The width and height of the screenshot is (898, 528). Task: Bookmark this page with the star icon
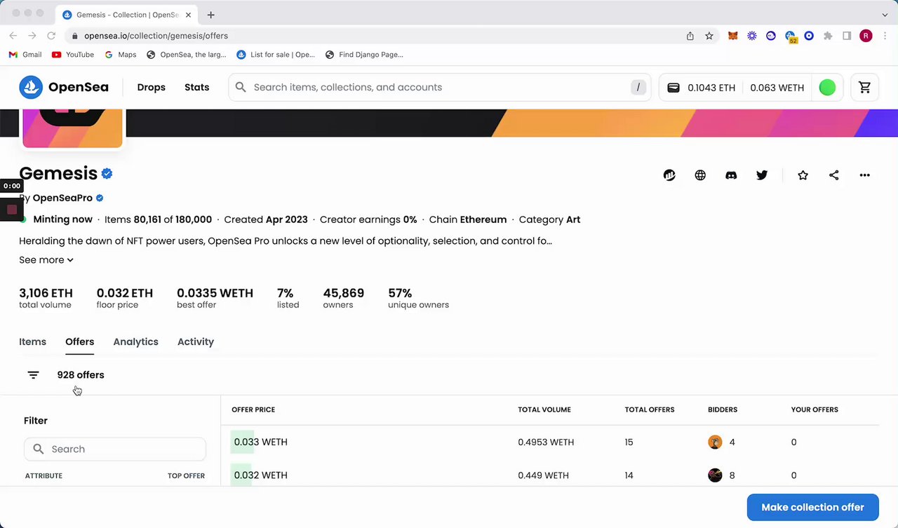click(x=709, y=36)
